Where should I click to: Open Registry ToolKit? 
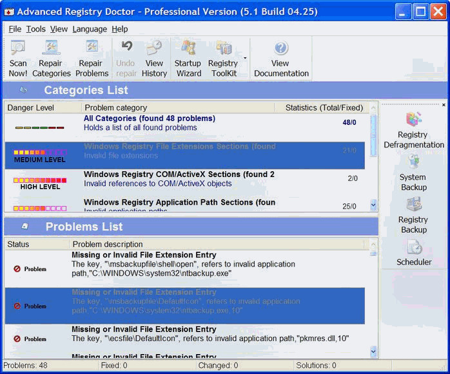pos(223,59)
